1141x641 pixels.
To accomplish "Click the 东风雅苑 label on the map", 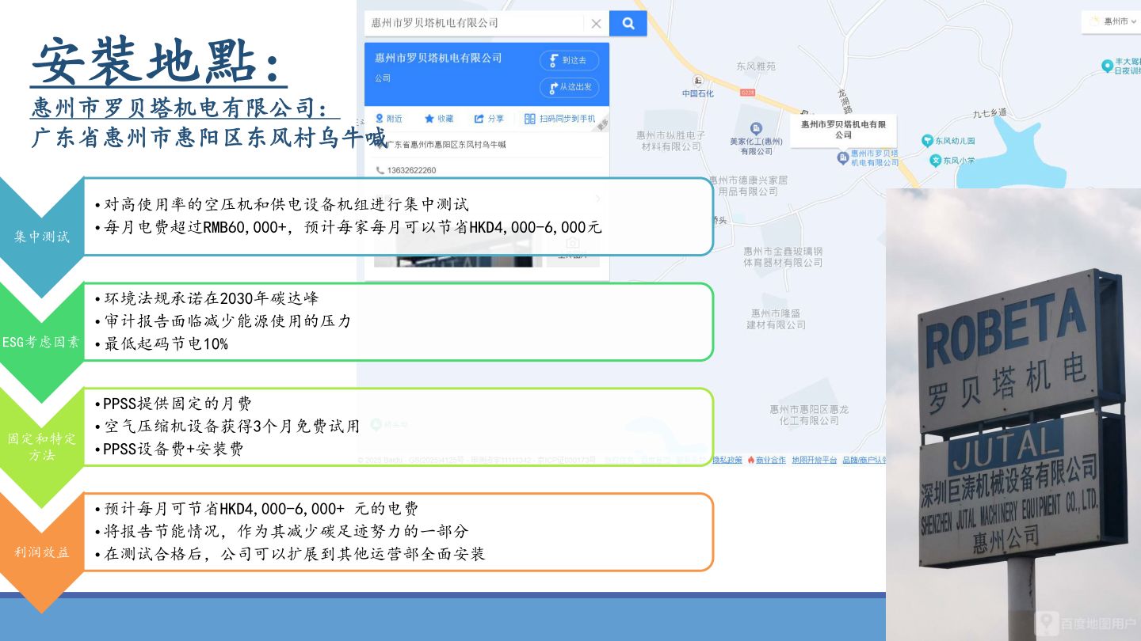I will (x=756, y=66).
